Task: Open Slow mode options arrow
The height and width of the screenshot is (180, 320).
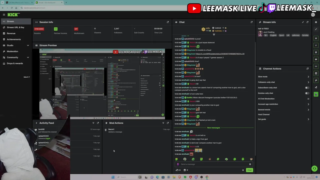Action: click(x=308, y=77)
